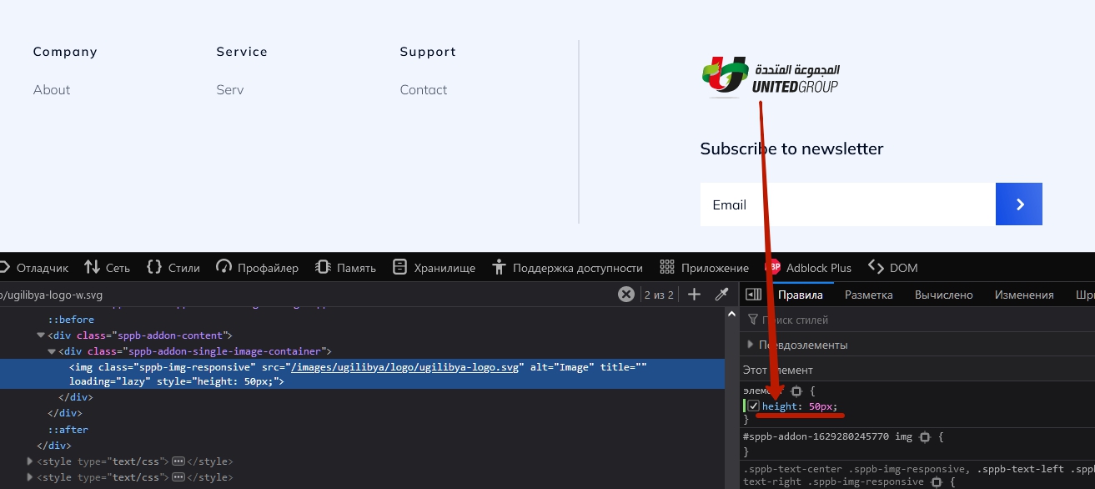The width and height of the screenshot is (1095, 489).
Task: Clear the HTML search field text
Action: point(626,295)
